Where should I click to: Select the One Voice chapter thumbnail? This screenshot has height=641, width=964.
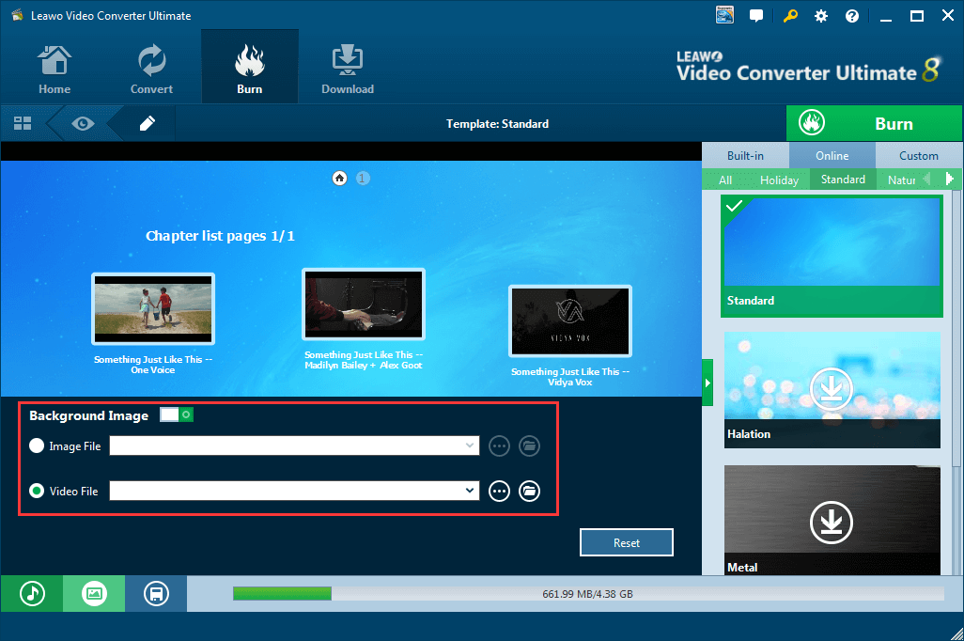pyautogui.click(x=153, y=309)
